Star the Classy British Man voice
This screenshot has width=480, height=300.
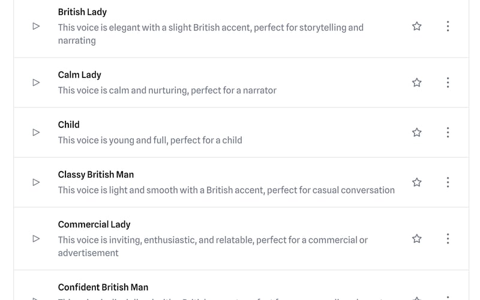click(x=416, y=182)
